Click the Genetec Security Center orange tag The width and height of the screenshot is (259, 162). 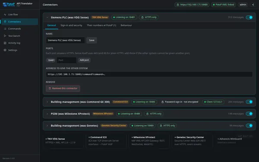pyautogui.click(x=114, y=126)
